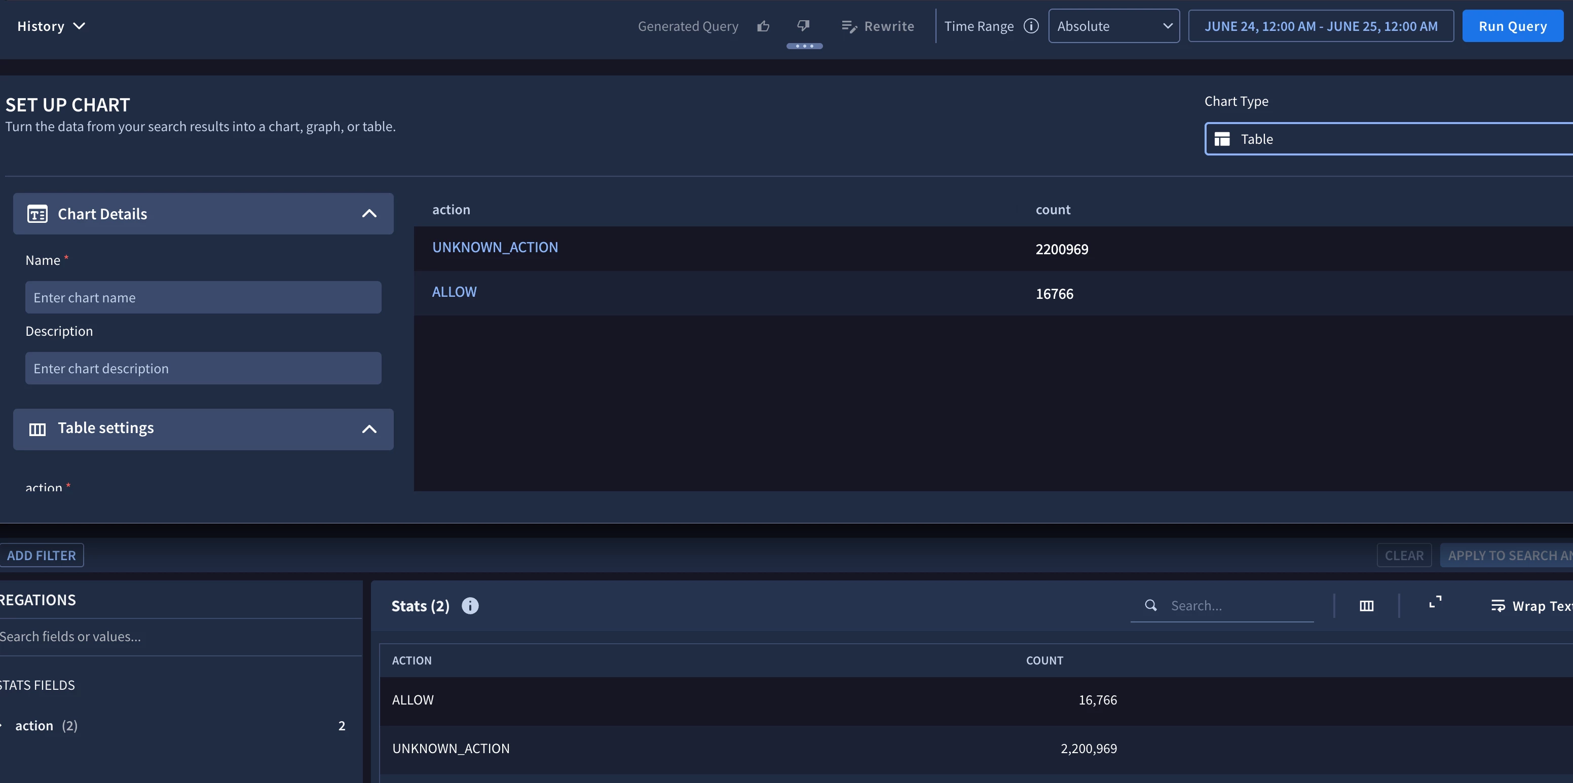Click Run Query
This screenshot has height=783, width=1573.
tap(1513, 26)
